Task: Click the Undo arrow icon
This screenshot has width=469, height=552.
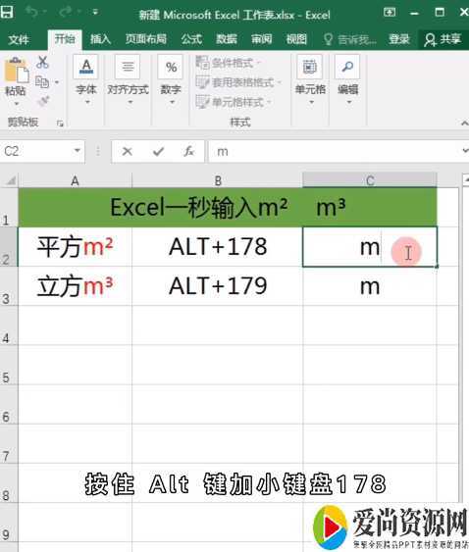Action: tap(32, 13)
